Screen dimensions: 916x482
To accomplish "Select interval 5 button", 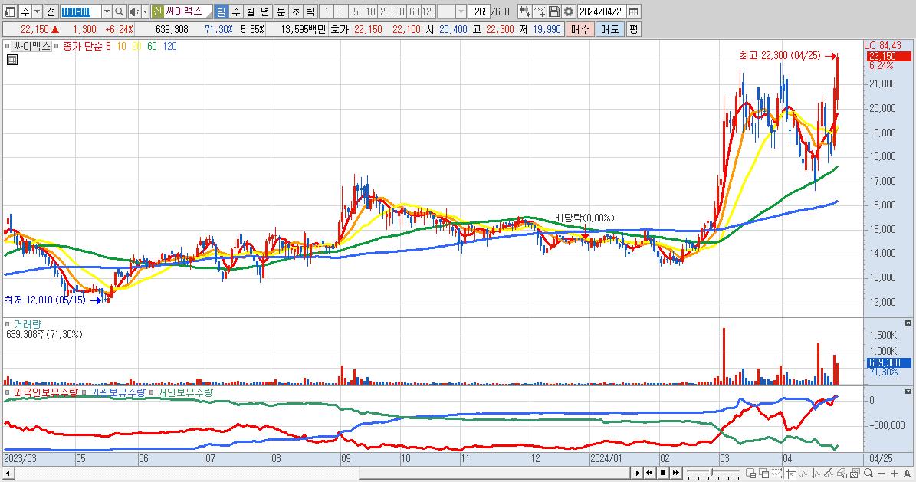I will click(x=356, y=11).
